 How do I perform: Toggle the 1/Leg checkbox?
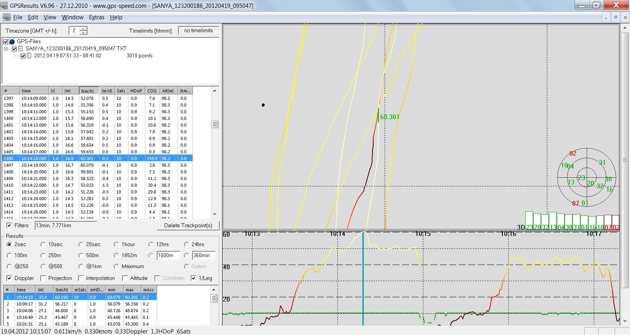click(193, 278)
